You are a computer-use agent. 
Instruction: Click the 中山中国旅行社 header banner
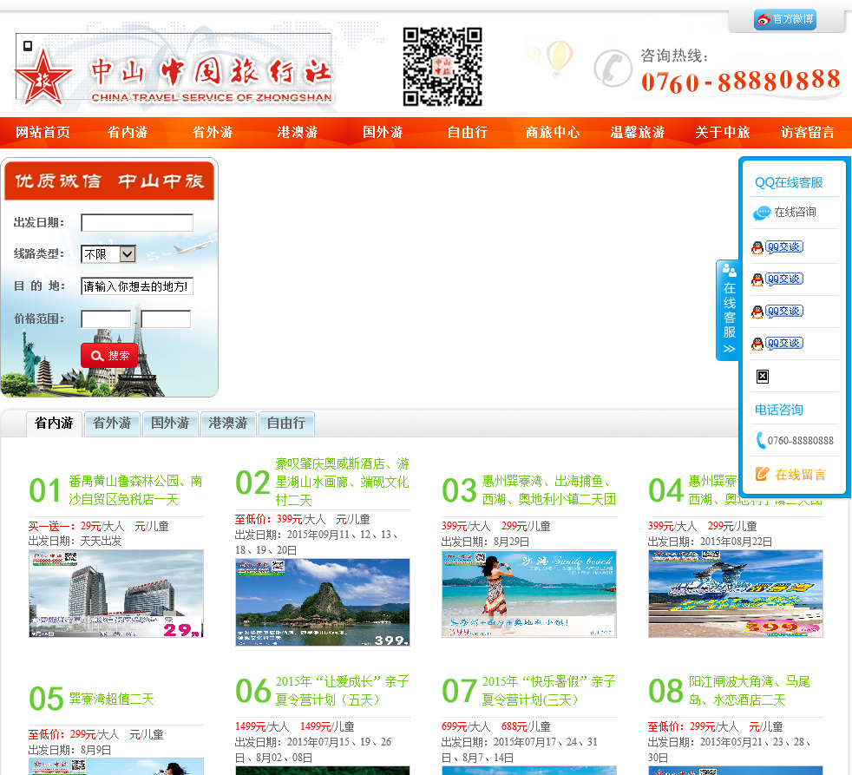click(x=174, y=69)
